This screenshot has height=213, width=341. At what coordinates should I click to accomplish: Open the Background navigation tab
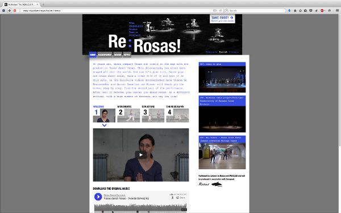click(105, 55)
